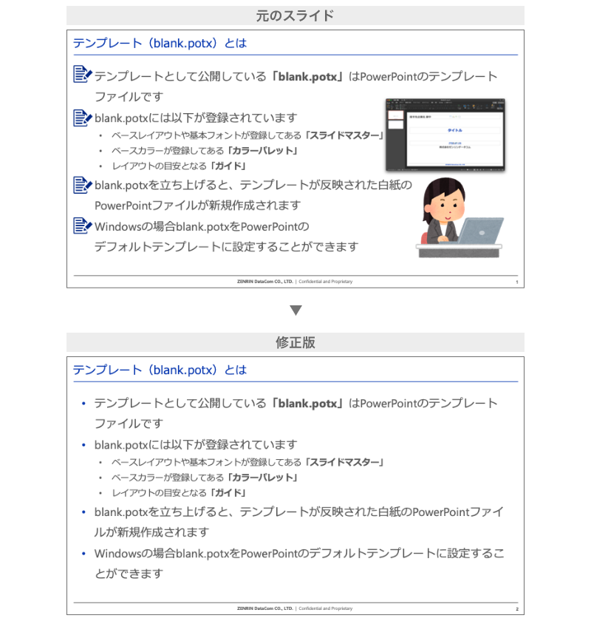Click the memo icon beside 'Windowsの場合' in original slide

pos(82,225)
